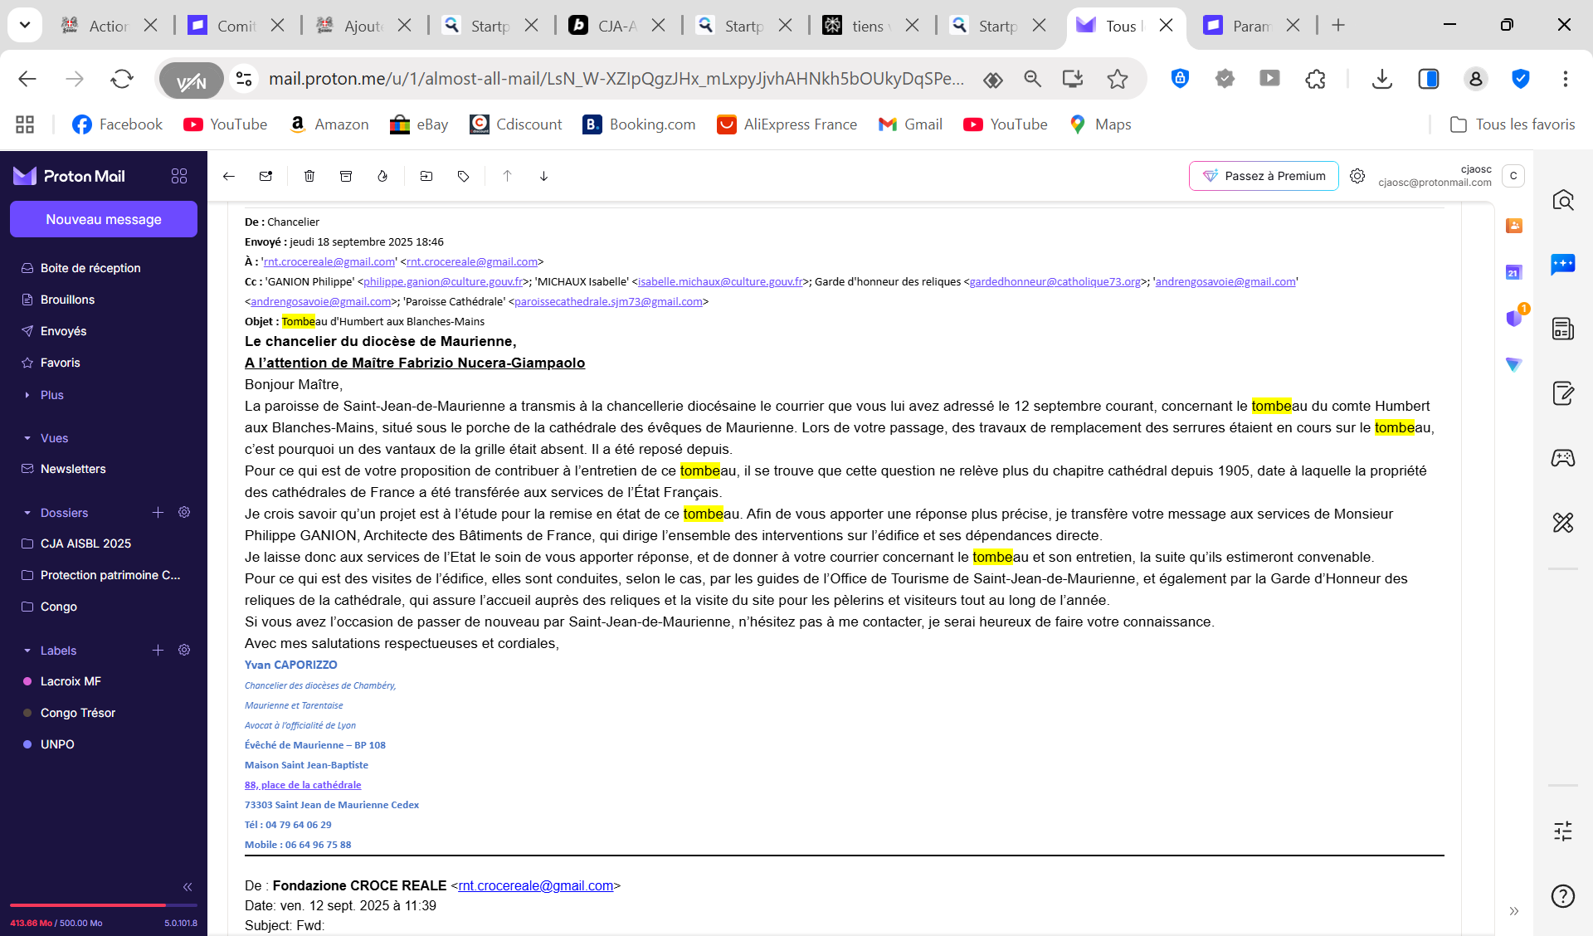Collapse sidebar with double chevron
This screenshot has height=936, width=1593.
coord(188,886)
